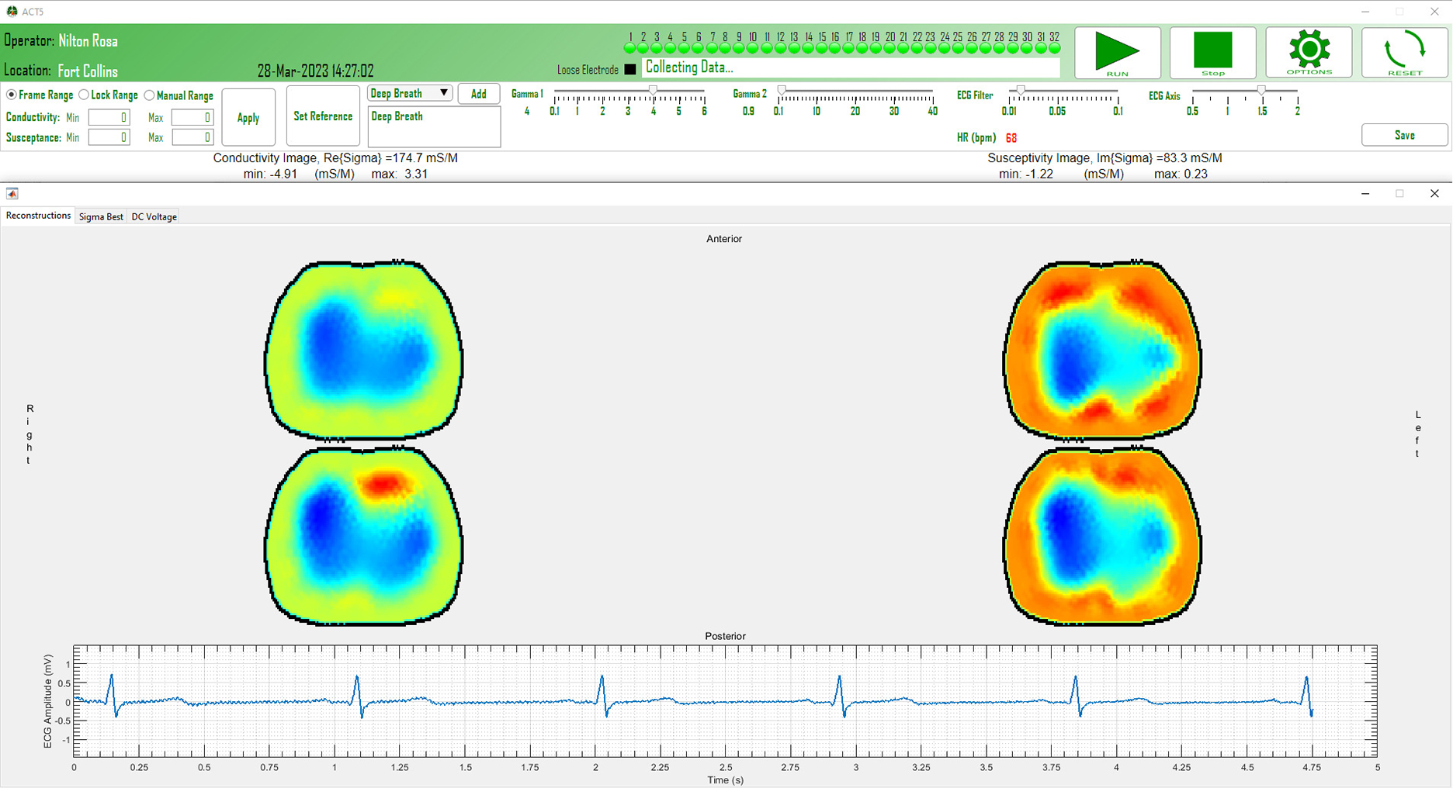The image size is (1453, 788).
Task: Click the Loose Electrode black indicator
Action: (x=630, y=69)
